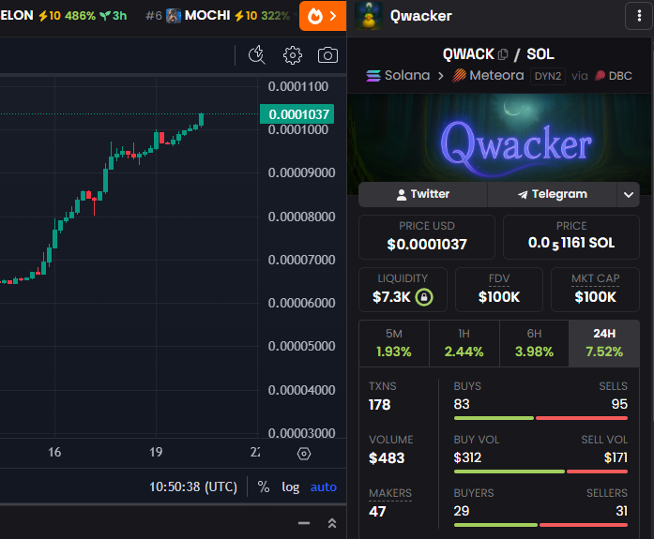Screen dimensions: 654x539
Task: Expand bottom panel with double chevron
Action: tap(332, 523)
